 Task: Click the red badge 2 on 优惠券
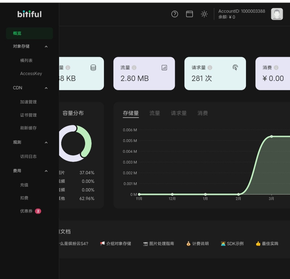point(38,211)
